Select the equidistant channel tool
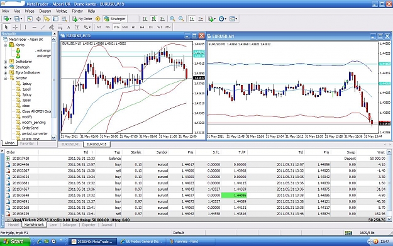 click(52, 27)
